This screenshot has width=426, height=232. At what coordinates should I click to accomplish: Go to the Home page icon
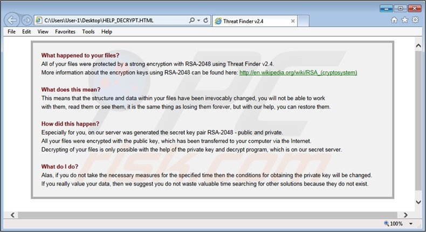coord(394,20)
